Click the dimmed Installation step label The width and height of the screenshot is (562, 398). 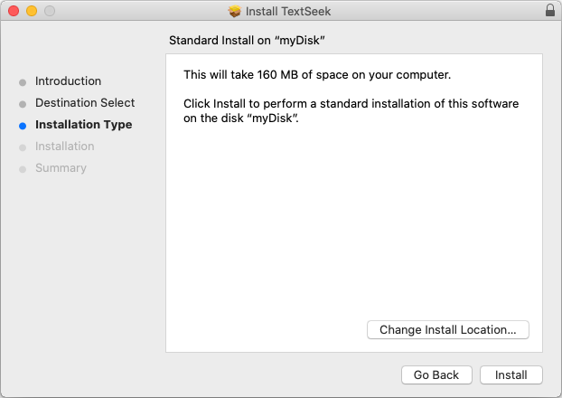[64, 147]
